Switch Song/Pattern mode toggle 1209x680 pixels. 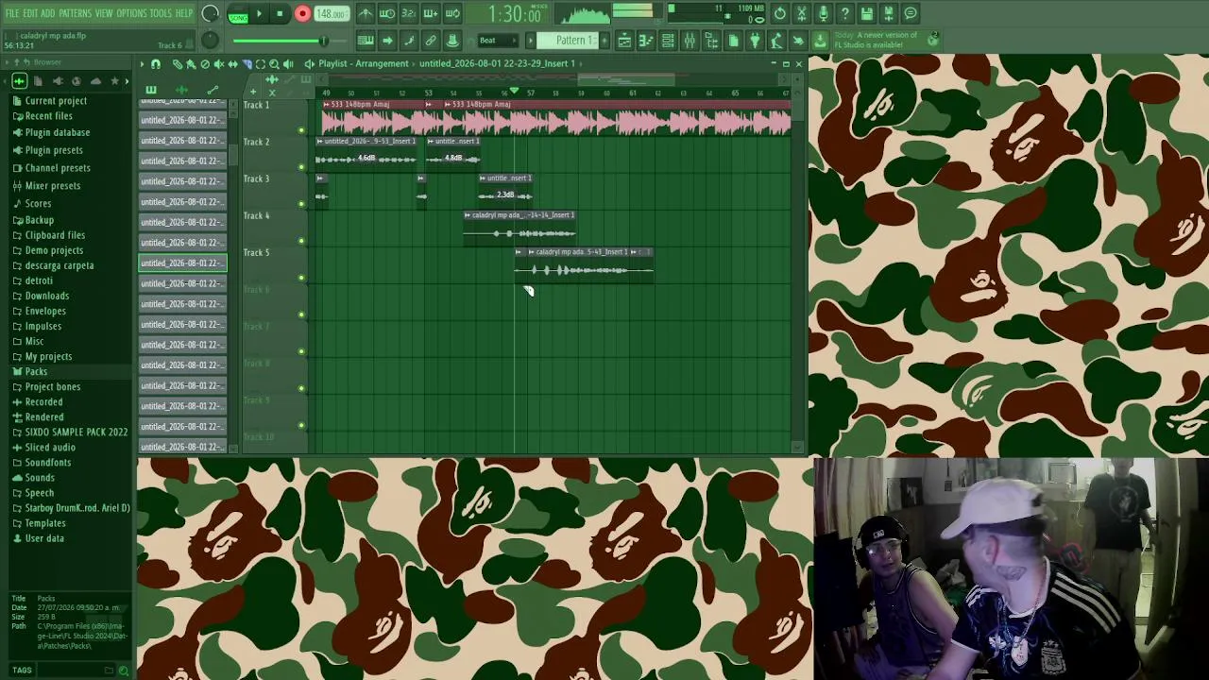click(x=237, y=14)
